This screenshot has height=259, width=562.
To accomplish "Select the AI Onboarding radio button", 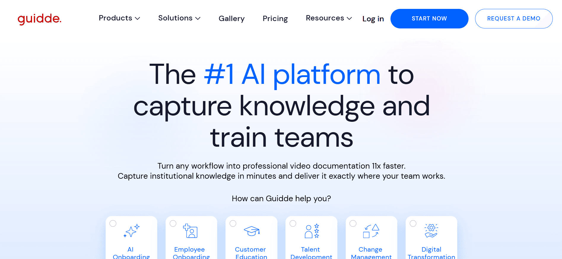I will pos(113,223).
